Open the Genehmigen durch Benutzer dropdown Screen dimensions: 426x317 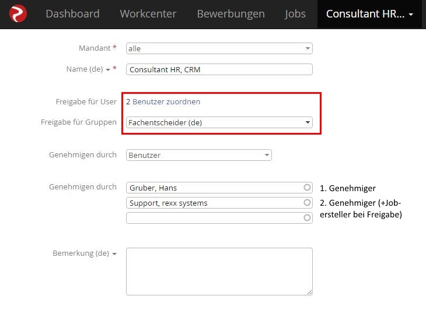click(199, 155)
